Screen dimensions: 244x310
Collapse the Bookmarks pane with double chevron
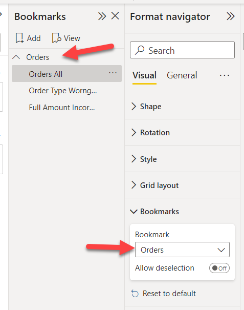pyautogui.click(x=102, y=16)
